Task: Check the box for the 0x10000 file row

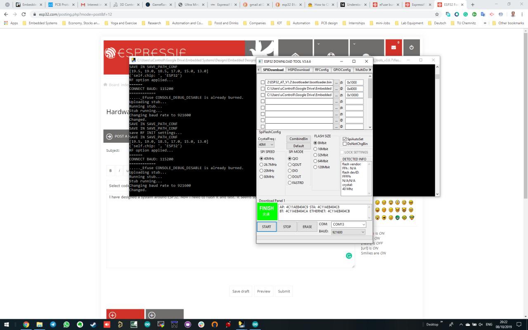Action: tap(263, 95)
